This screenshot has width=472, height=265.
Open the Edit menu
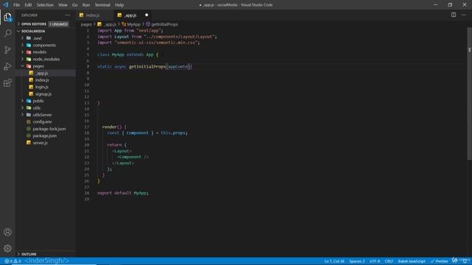pyautogui.click(x=28, y=5)
